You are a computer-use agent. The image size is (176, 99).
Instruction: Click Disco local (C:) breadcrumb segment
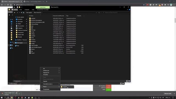(38, 13)
